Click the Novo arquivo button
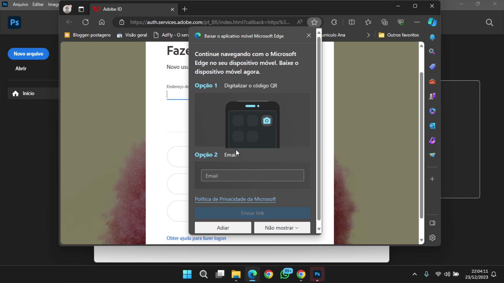This screenshot has width=504, height=283. click(28, 54)
